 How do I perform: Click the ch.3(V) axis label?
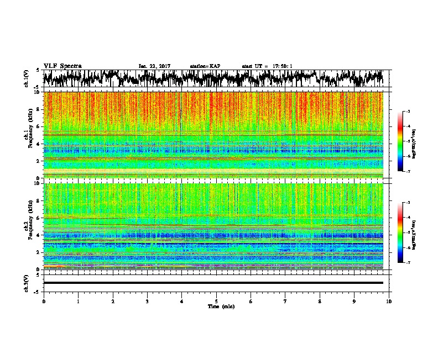coord(26,284)
